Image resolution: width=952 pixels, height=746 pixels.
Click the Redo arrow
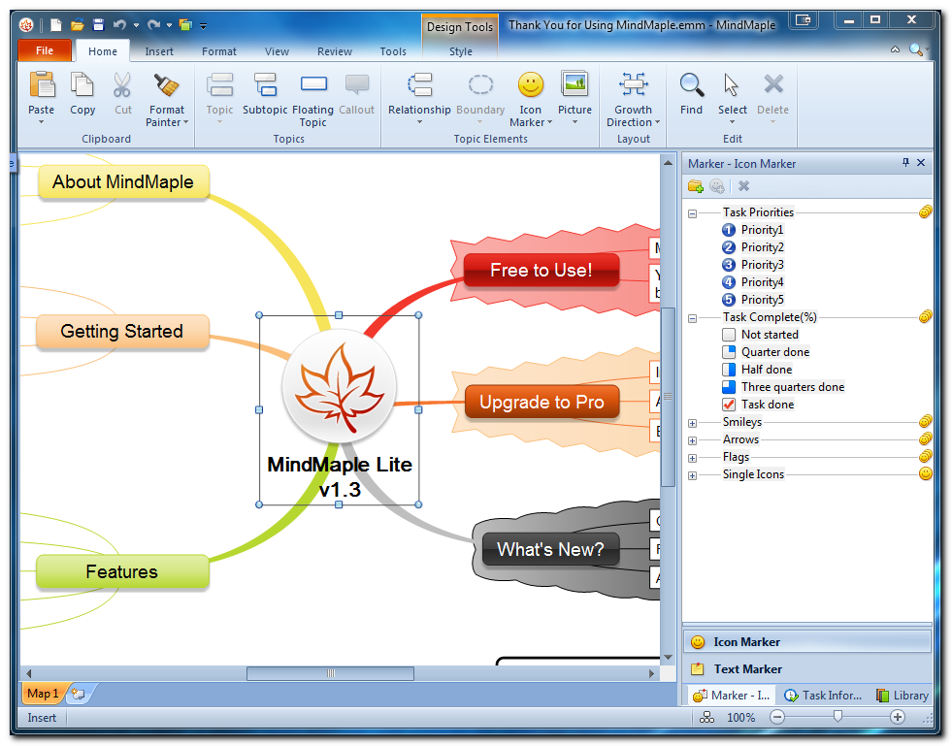(153, 25)
